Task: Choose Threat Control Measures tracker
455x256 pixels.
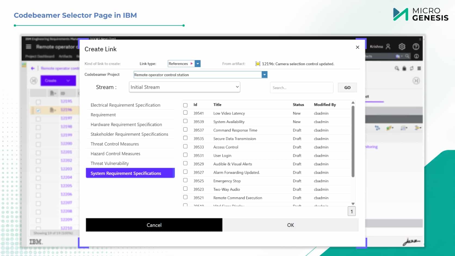Action: [x=115, y=144]
